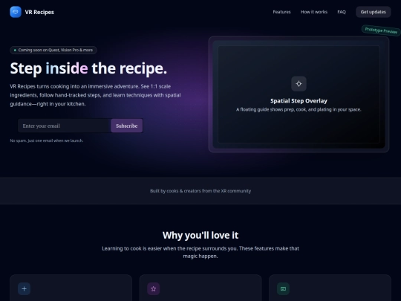Open the Features nav link
Image resolution: width=401 pixels, height=301 pixels.
(281, 12)
